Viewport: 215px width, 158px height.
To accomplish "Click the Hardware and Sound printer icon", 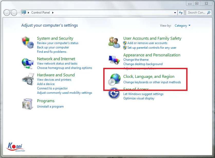I will click(x=28, y=79).
